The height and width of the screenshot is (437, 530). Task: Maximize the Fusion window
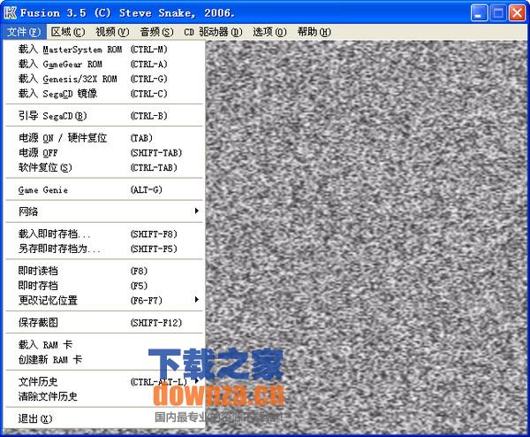coord(498,13)
